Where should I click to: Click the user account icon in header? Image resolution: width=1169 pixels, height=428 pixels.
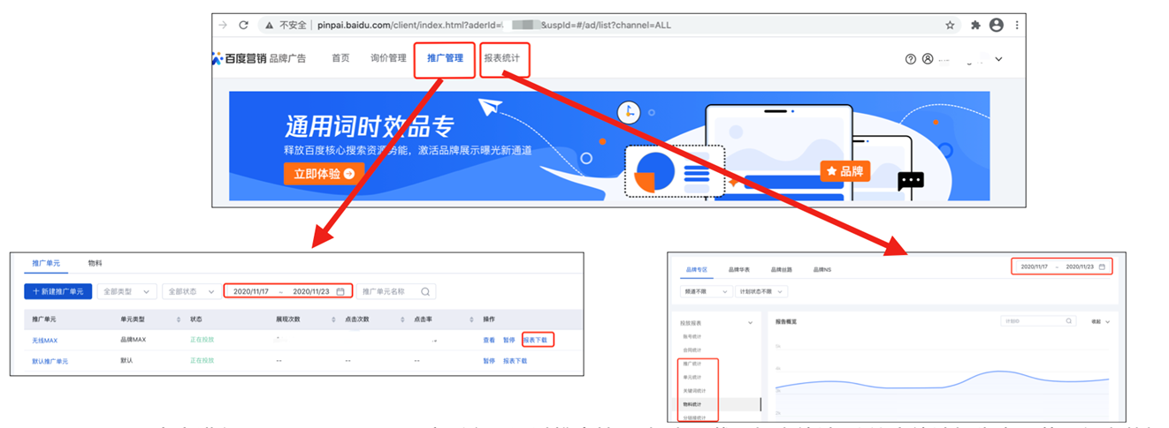[928, 59]
